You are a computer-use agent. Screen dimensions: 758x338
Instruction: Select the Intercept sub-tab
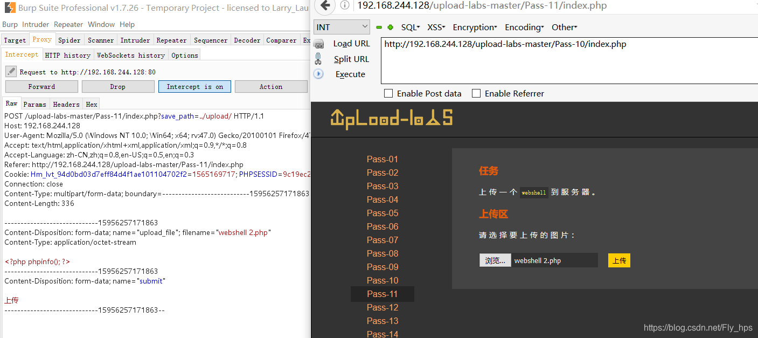[22, 54]
